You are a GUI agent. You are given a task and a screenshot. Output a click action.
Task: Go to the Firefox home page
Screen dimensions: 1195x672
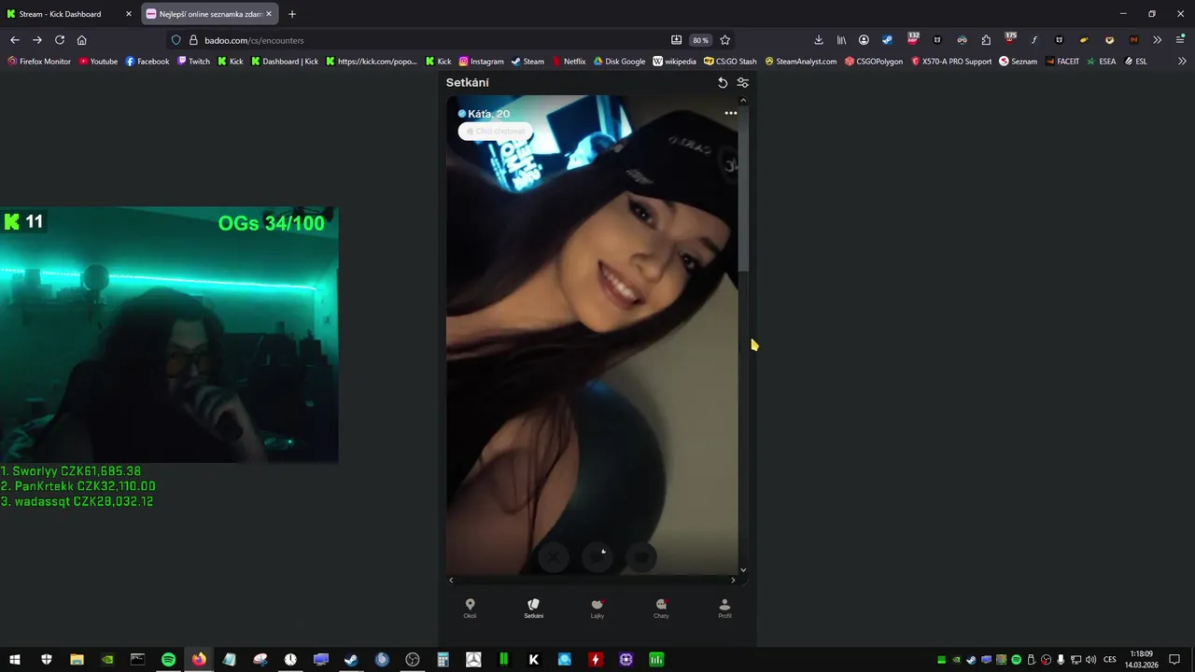click(x=82, y=40)
